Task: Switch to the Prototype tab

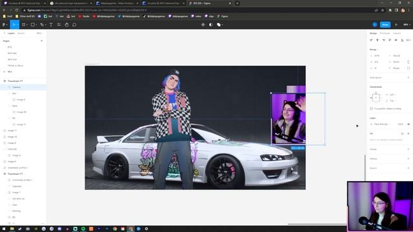Action: click(x=385, y=33)
